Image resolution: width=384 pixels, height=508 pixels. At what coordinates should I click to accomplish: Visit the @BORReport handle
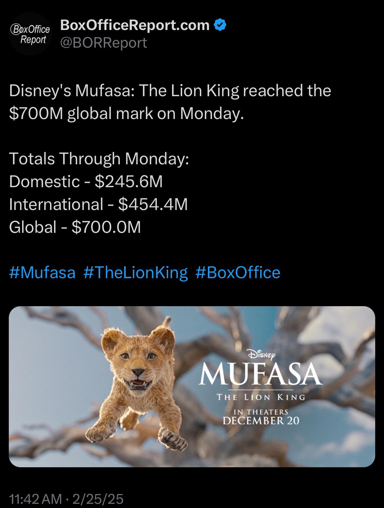tap(104, 43)
